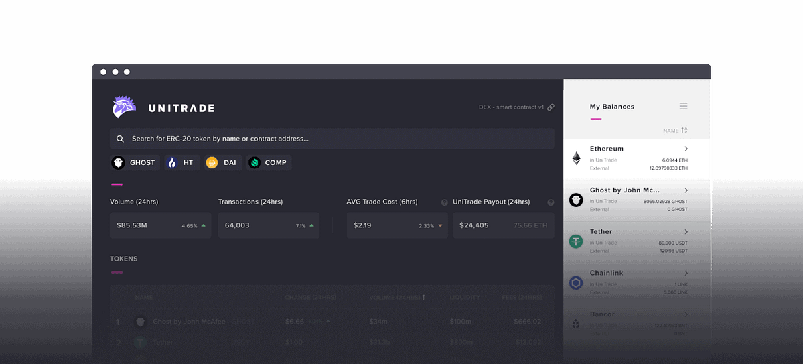Select the HT quick token button
The width and height of the screenshot is (803, 364).
pos(181,162)
